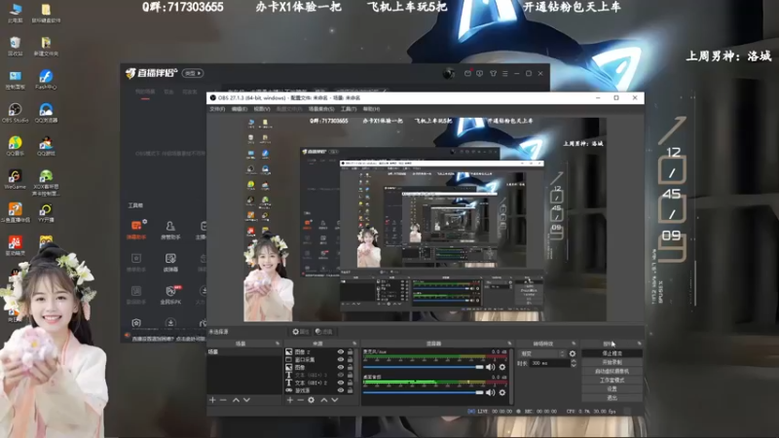This screenshot has width=779, height=438.
Task: Pop out the Scene Transitions dock panel
Action: 574,344
